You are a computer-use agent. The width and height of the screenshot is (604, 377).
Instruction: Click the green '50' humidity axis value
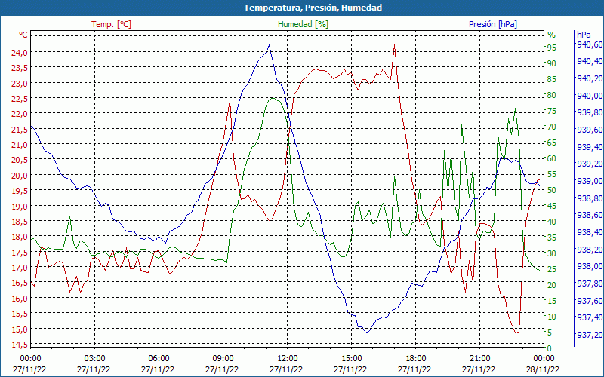click(552, 190)
